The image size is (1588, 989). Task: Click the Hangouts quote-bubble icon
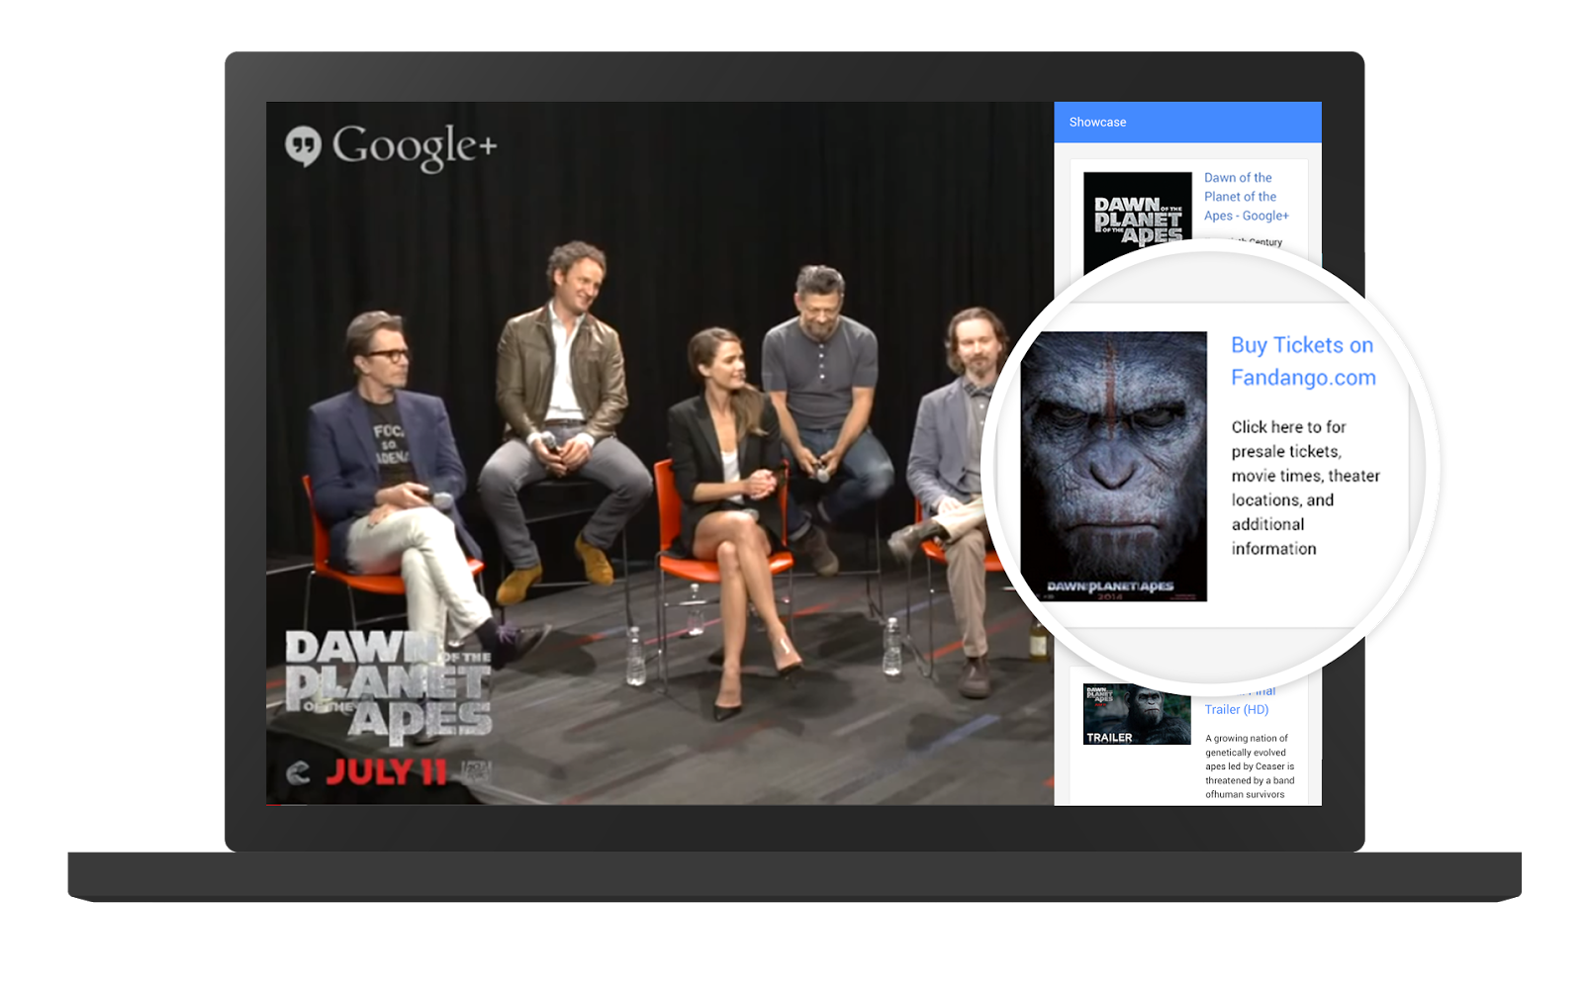pos(304,146)
